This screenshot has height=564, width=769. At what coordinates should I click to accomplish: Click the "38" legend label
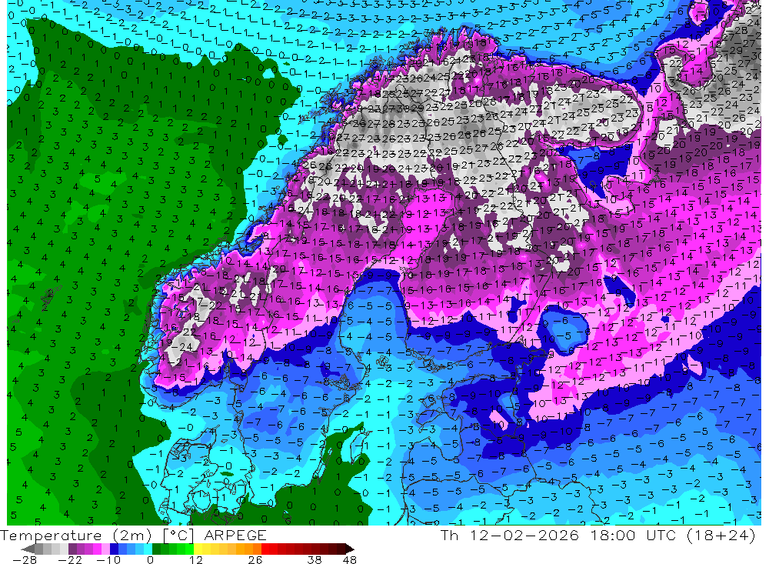315,559
